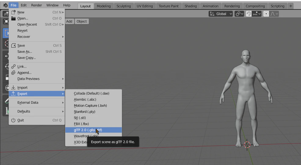Screen dimensions: 301x165
Task: Open the Help menu
Action: [x=67, y=5]
